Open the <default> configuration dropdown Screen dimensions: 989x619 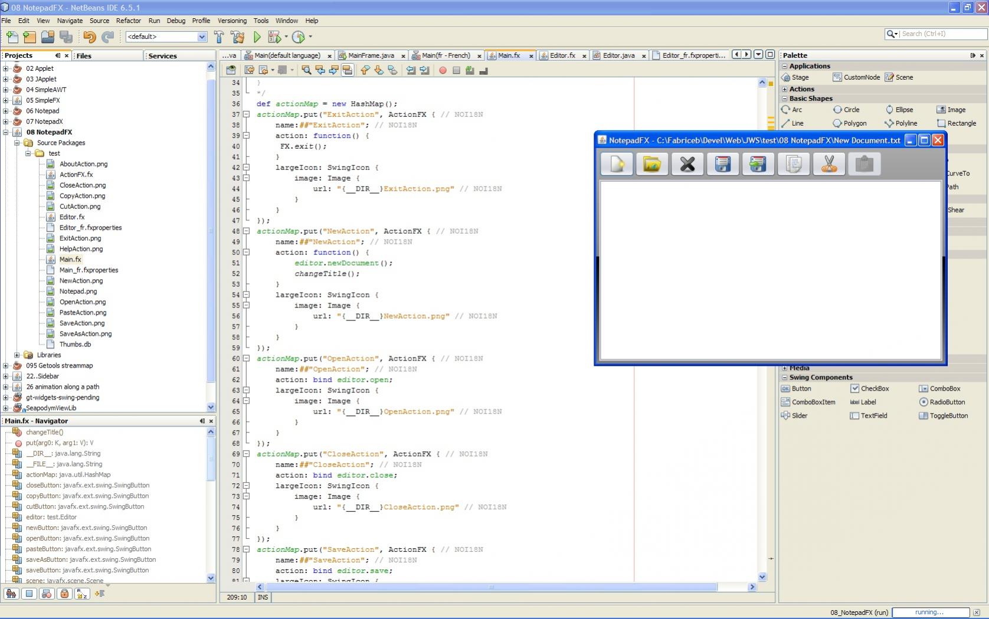pos(201,37)
